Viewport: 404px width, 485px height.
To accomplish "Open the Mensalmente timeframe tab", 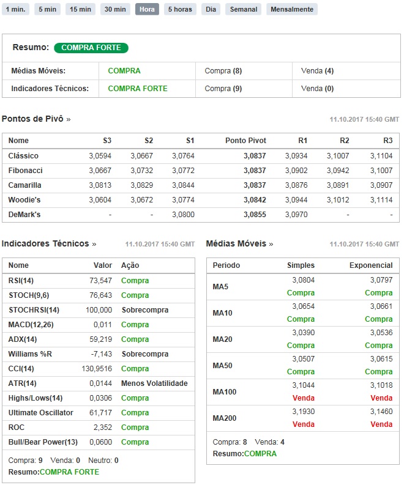I will [292, 9].
